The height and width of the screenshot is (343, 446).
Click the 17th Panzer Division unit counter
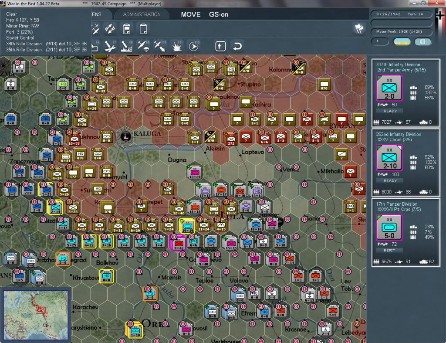click(x=389, y=228)
